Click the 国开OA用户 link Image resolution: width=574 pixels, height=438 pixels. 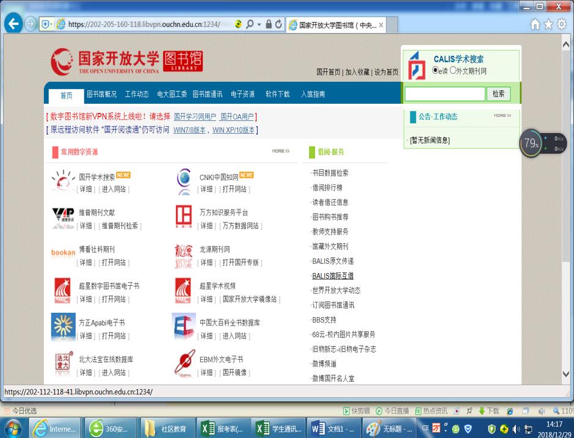click(x=237, y=117)
